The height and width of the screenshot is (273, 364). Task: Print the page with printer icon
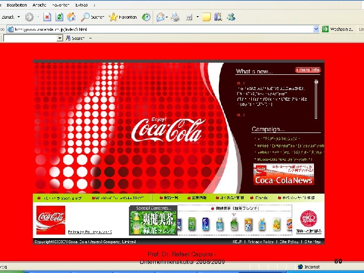(x=175, y=17)
